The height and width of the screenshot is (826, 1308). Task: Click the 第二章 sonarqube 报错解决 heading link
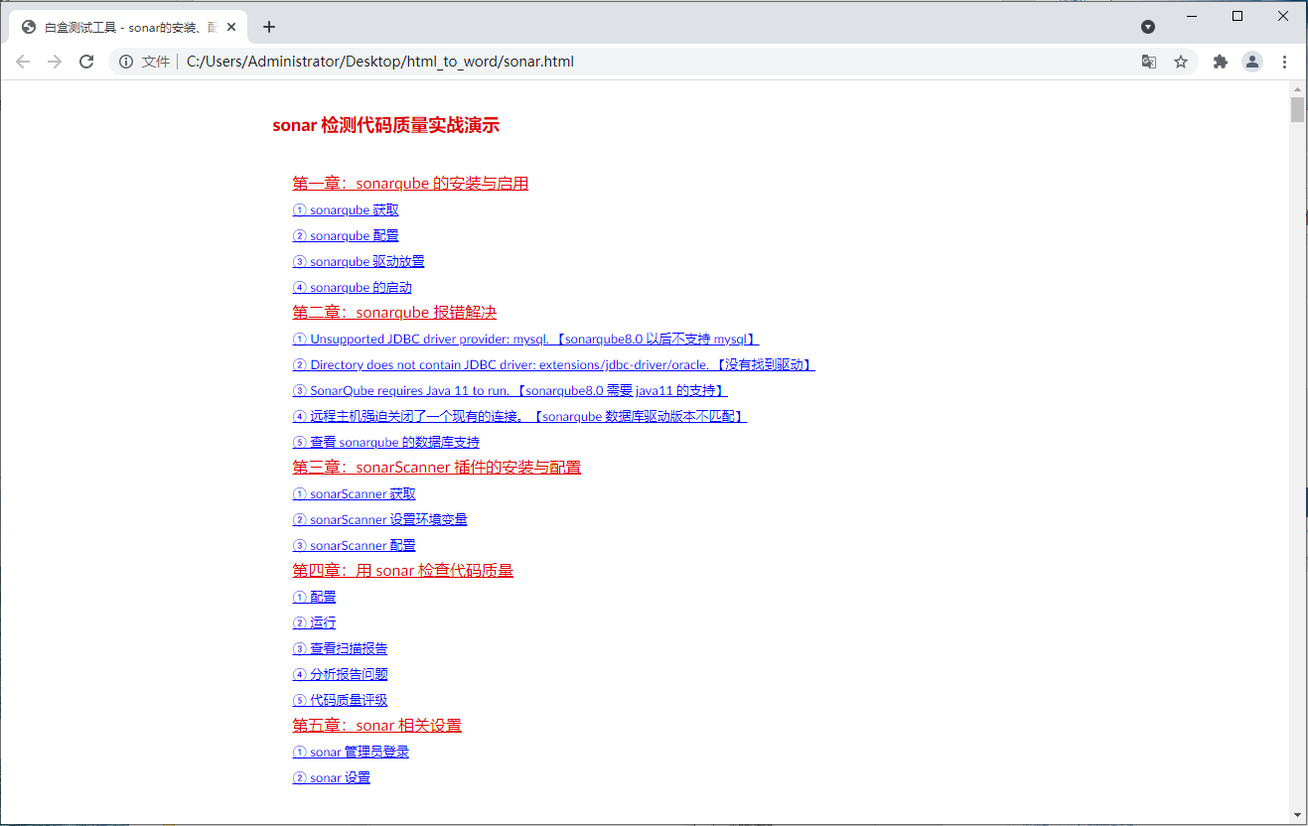[395, 312]
